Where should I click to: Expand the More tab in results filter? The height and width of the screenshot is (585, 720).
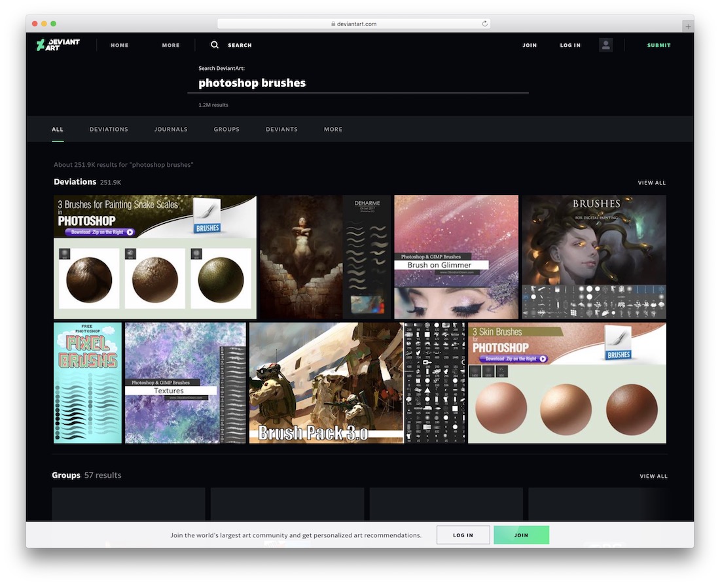click(333, 130)
